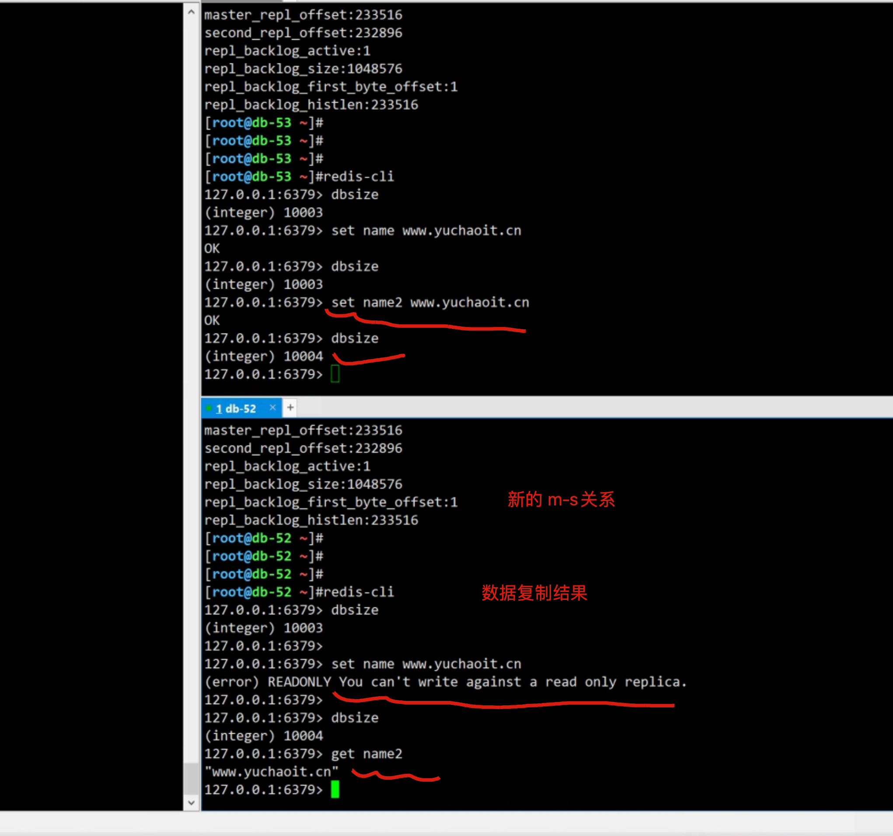This screenshot has width=893, height=836.
Task: Click the scroll down arrow in the left panel
Action: click(x=191, y=802)
